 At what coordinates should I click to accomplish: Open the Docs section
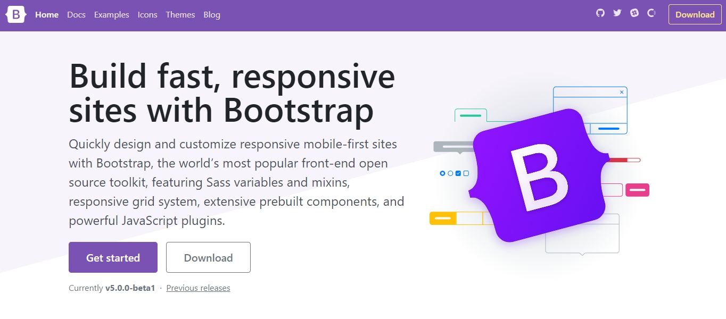tap(76, 14)
